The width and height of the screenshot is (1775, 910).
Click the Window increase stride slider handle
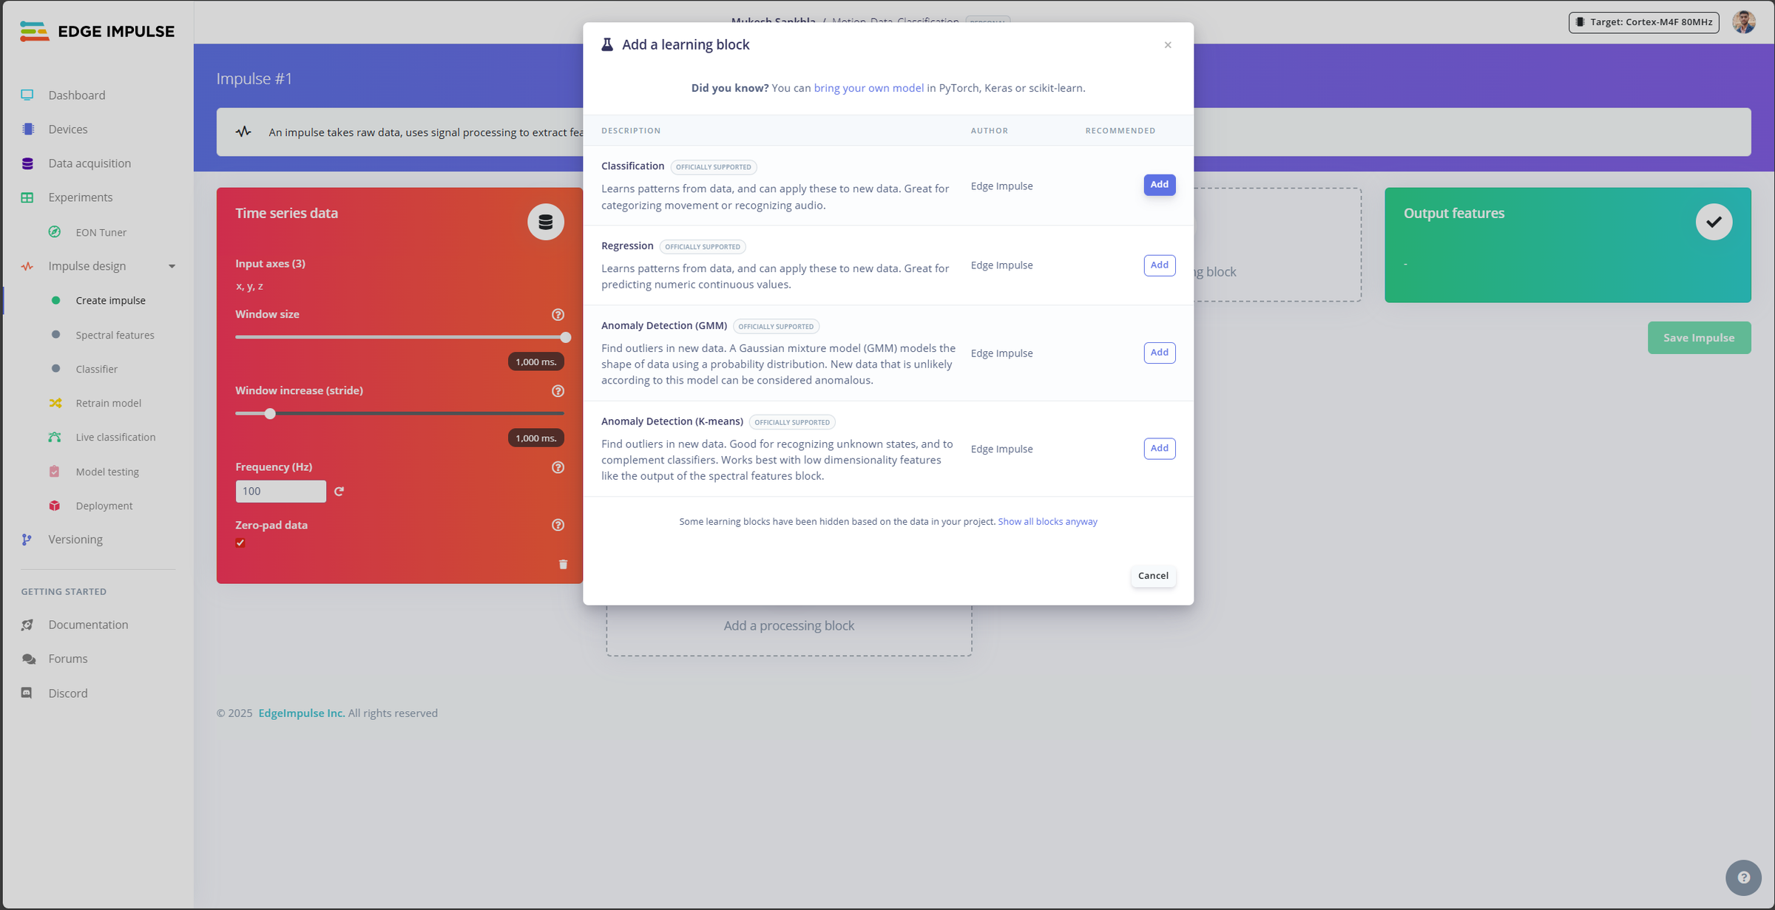[x=270, y=413]
